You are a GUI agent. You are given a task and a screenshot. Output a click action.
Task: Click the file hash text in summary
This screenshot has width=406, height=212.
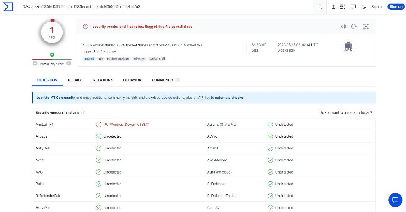point(142,45)
